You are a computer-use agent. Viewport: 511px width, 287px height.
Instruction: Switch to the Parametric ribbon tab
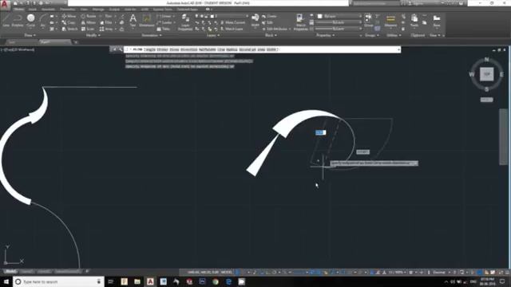click(x=67, y=9)
